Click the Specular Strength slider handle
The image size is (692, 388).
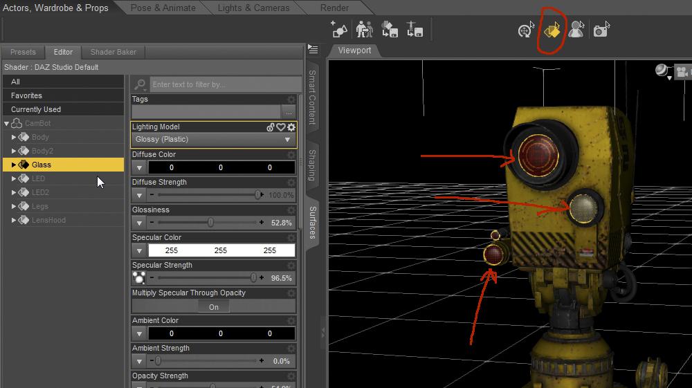(x=253, y=278)
